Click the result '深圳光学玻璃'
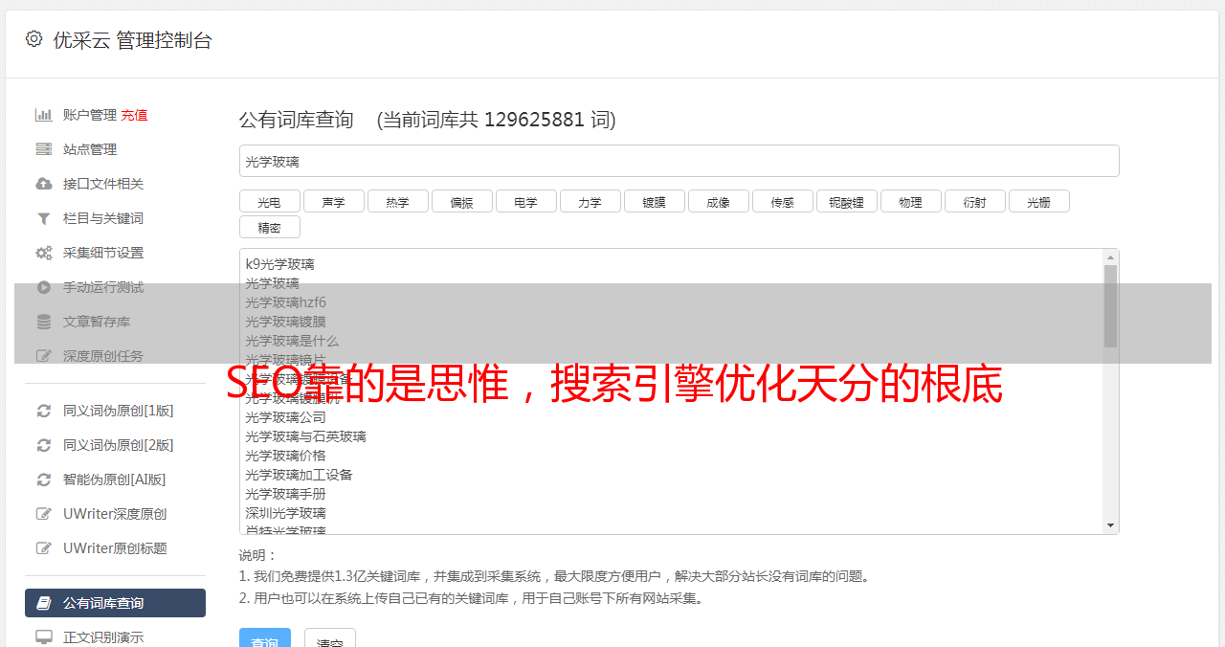Image resolution: width=1225 pixels, height=647 pixels. point(285,513)
